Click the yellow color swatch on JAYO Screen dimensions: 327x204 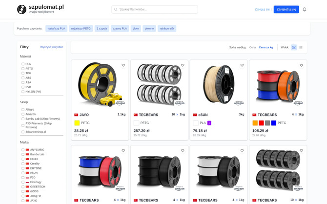[x=77, y=123]
